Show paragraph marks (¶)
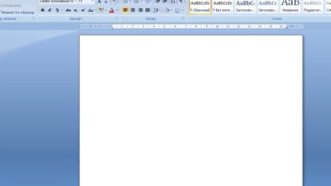Viewport: 331px width, 186px height. [x=181, y=2]
